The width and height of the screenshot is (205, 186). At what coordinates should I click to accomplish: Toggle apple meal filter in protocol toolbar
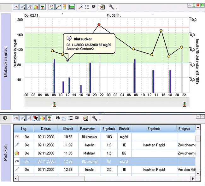[x=43, y=118]
